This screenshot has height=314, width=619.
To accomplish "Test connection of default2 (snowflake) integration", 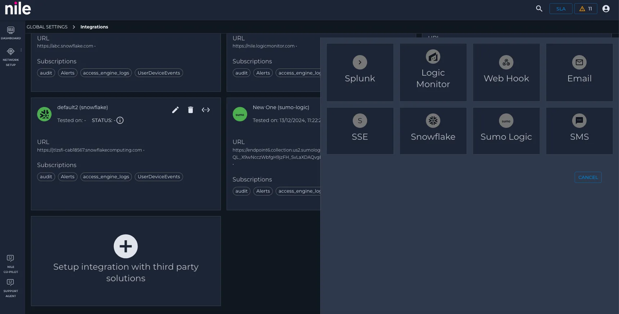I will (206, 110).
